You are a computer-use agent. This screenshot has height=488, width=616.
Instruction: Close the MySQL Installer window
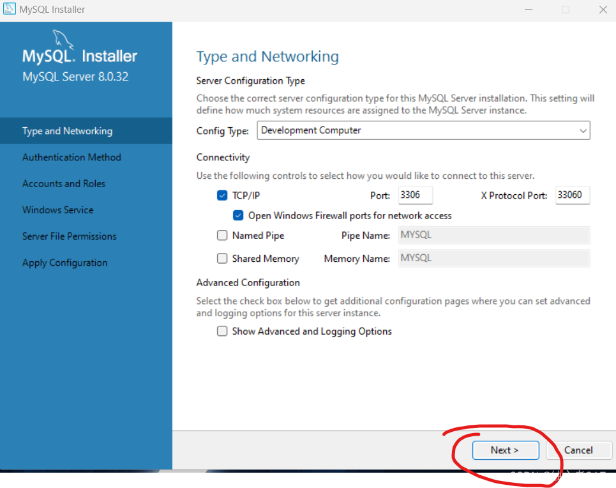603,10
